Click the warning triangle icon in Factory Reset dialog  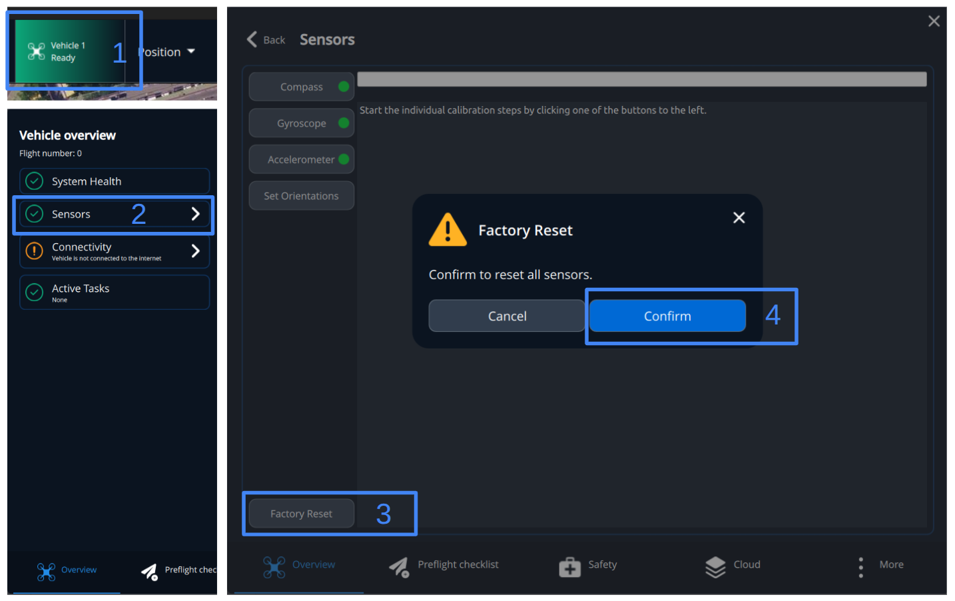pos(448,230)
